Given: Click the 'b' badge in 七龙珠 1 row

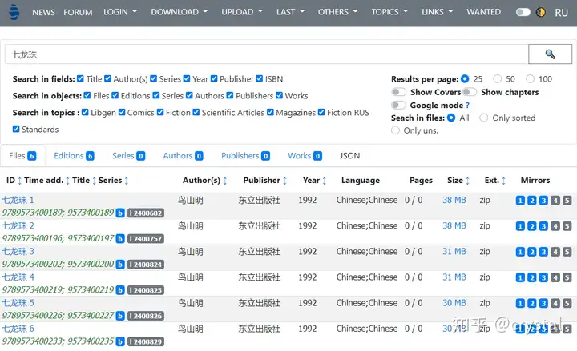Looking at the screenshot, I should (x=120, y=213).
